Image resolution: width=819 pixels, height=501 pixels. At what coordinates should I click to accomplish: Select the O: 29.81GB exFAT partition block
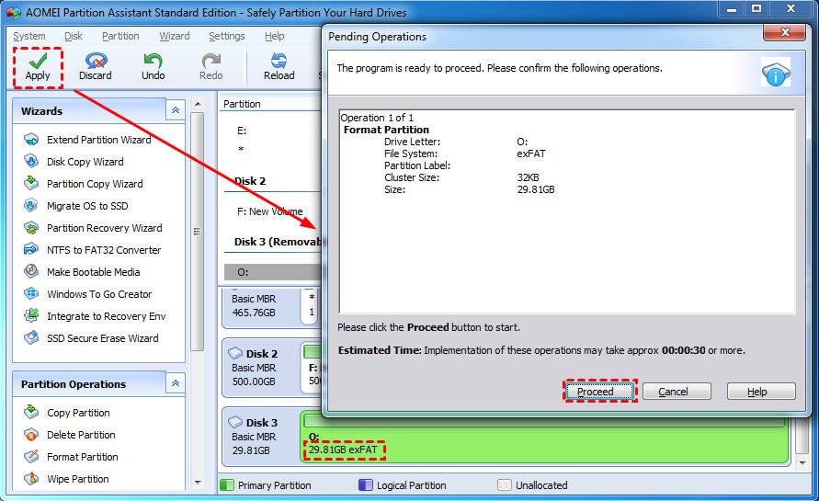click(544, 437)
